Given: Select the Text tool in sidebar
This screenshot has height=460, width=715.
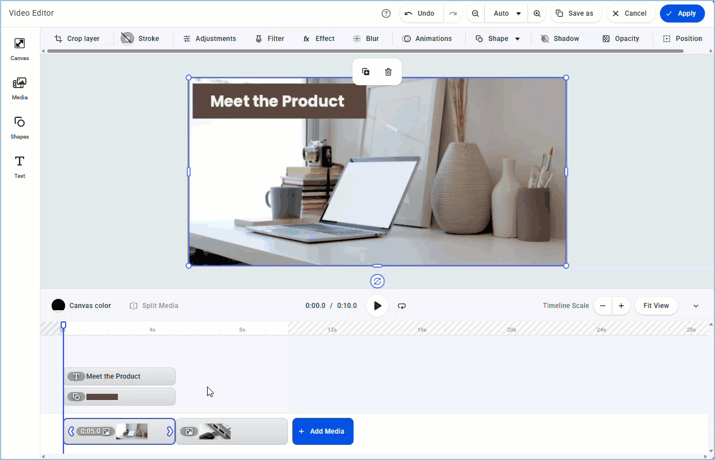Looking at the screenshot, I should (20, 167).
